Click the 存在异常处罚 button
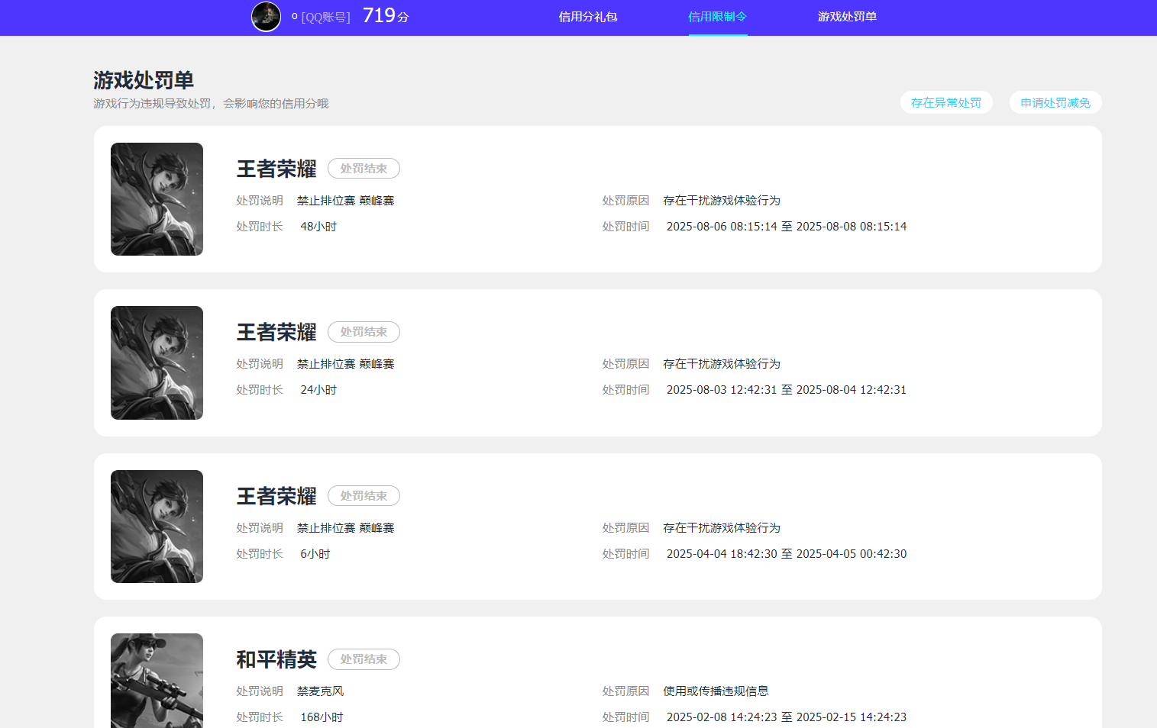 point(946,101)
